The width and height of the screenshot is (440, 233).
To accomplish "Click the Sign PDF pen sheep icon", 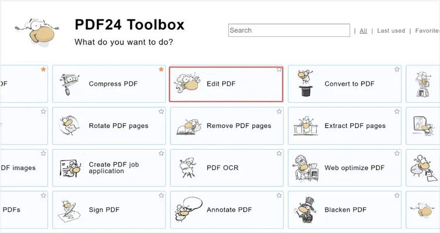I will point(69,211).
